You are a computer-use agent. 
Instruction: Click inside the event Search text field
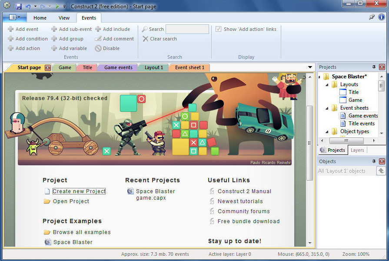point(187,29)
